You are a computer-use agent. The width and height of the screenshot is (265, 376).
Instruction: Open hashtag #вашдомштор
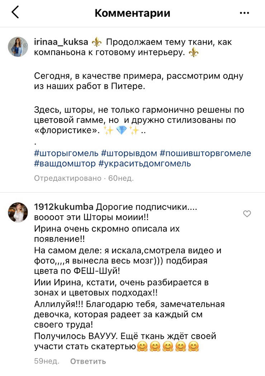(x=65, y=164)
